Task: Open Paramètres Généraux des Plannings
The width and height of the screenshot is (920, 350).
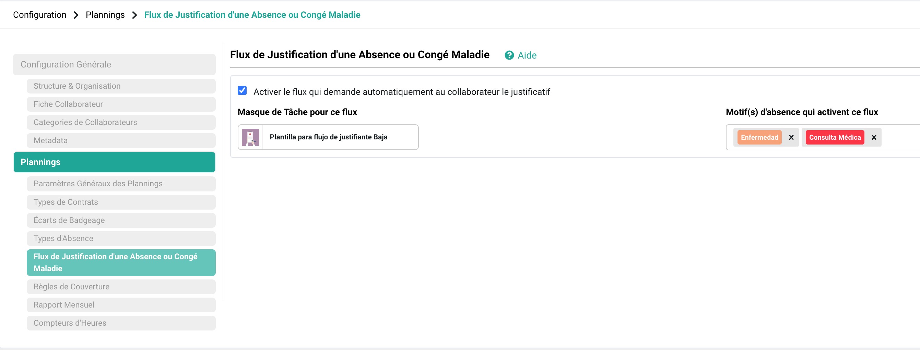Action: 121,184
